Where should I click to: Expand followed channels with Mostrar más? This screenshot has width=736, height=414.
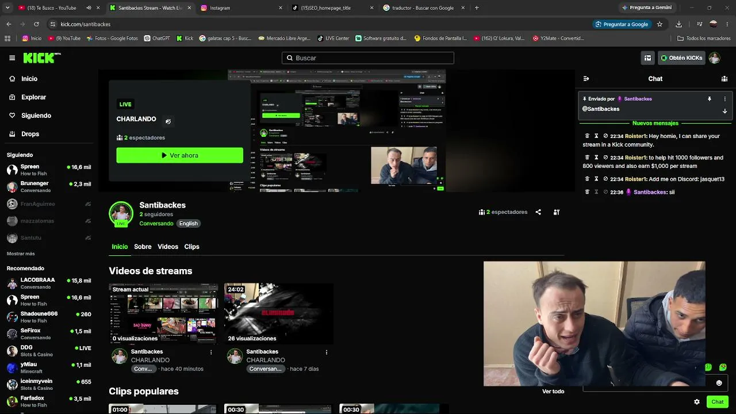[x=21, y=254]
